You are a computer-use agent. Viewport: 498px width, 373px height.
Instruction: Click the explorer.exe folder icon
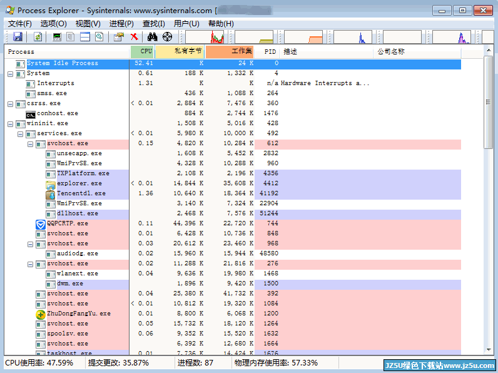point(51,184)
